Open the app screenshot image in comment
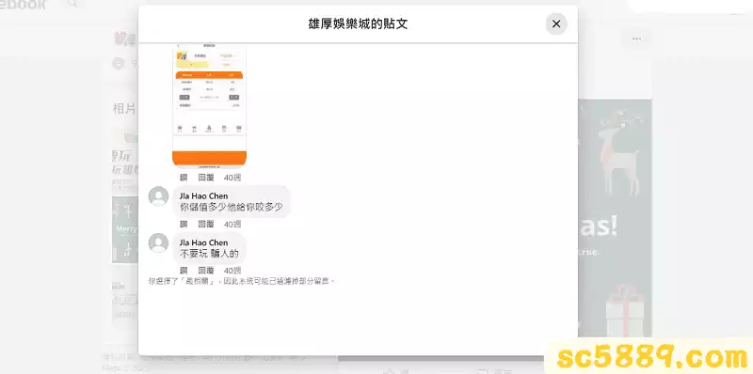This screenshot has height=374, width=753. [209, 105]
